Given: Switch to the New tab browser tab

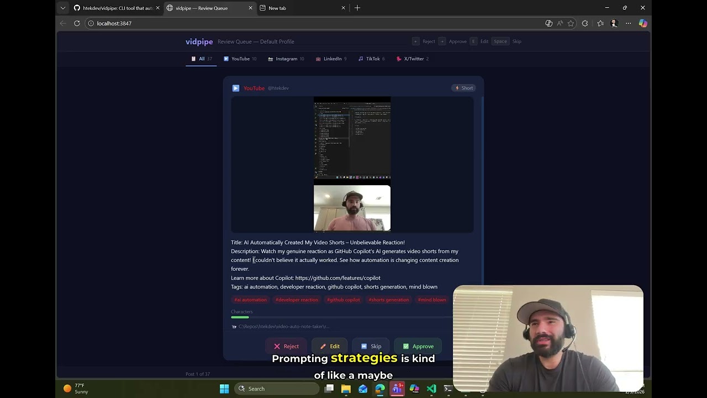Looking at the screenshot, I should 302,8.
